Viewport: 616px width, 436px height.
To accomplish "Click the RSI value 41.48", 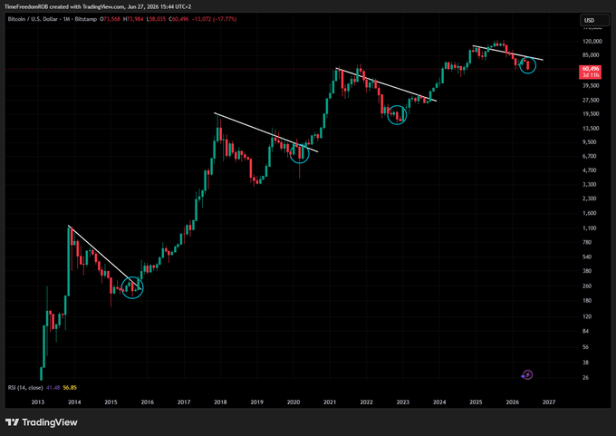I will [x=53, y=388].
